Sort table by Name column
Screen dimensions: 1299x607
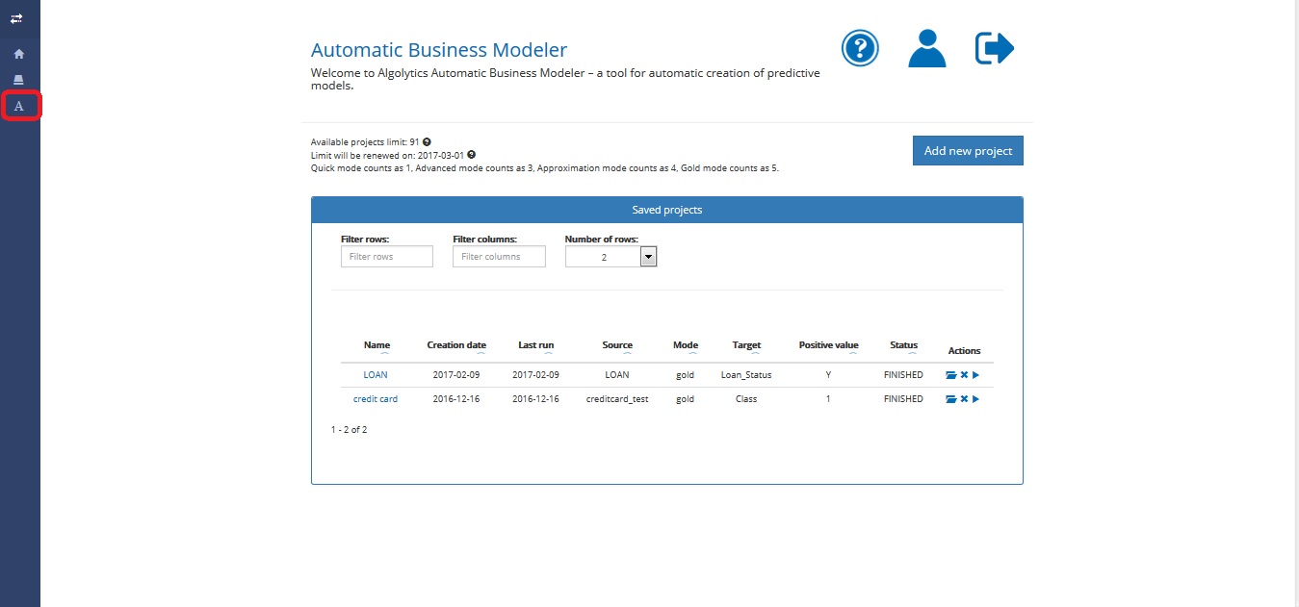click(x=377, y=345)
